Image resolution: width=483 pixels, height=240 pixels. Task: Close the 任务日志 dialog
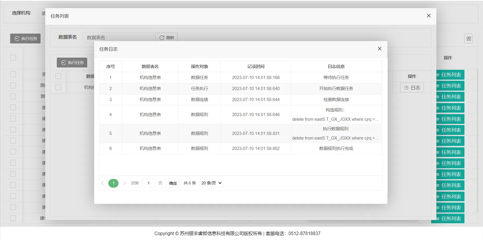380,49
